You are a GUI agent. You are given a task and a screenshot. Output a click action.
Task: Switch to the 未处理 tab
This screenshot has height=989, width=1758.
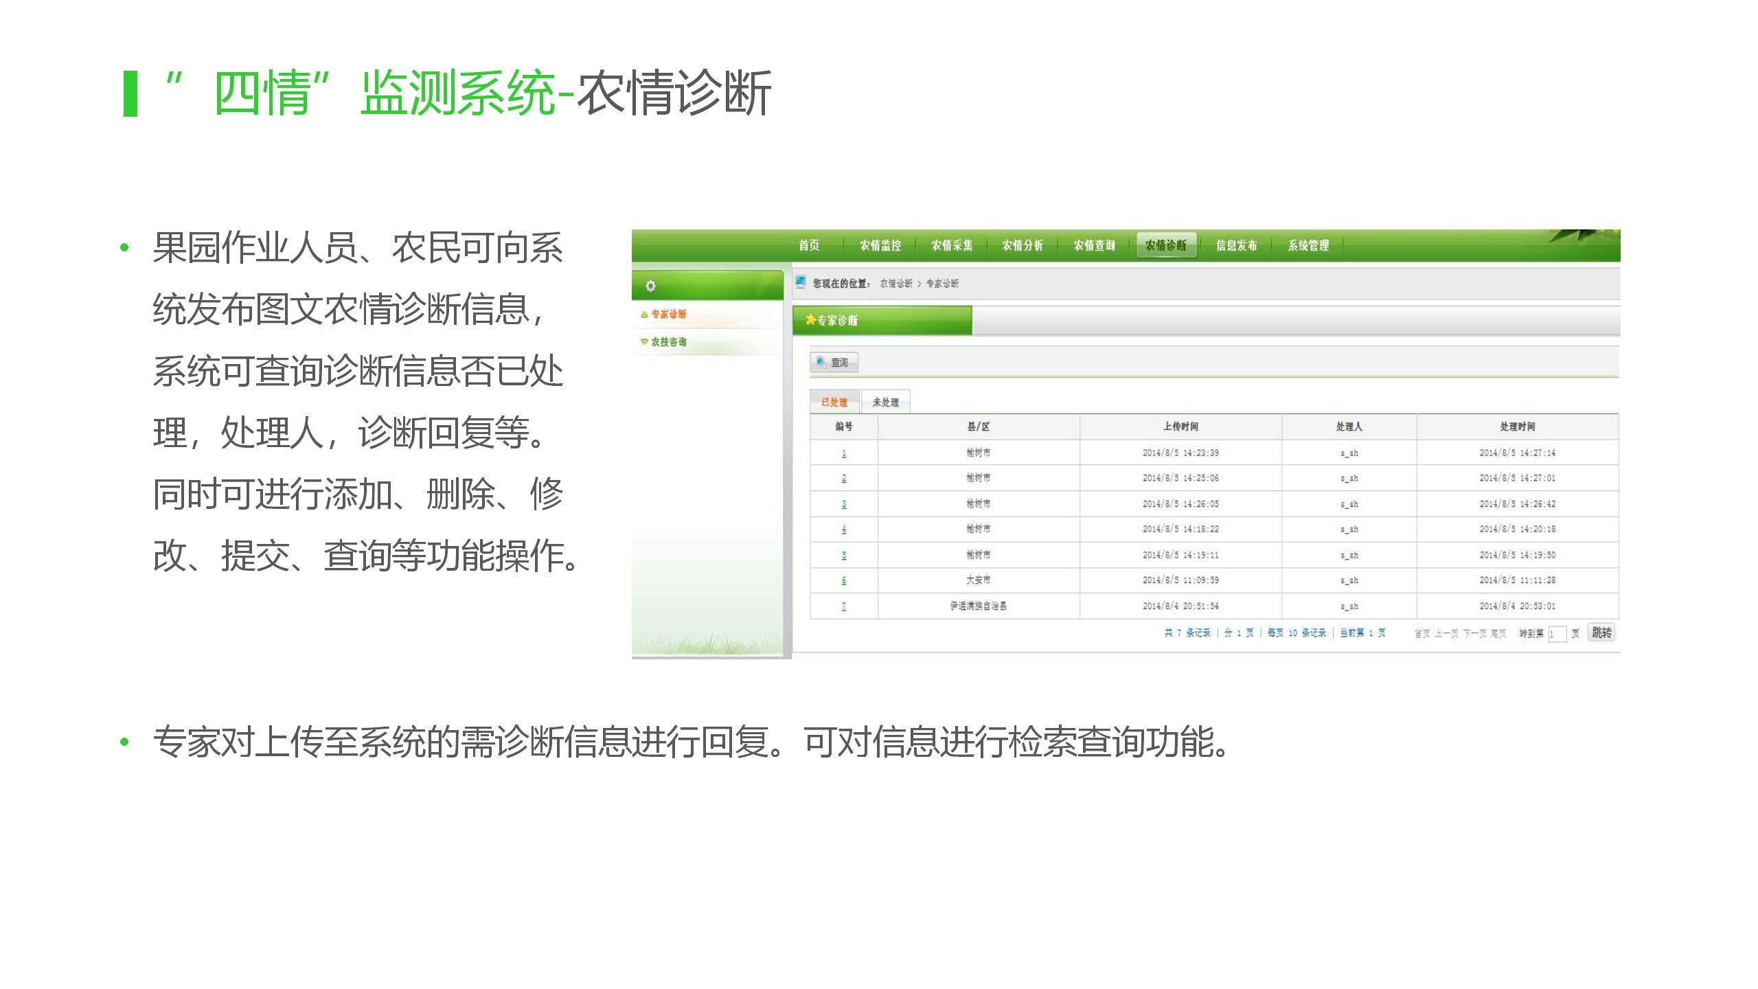click(x=886, y=402)
